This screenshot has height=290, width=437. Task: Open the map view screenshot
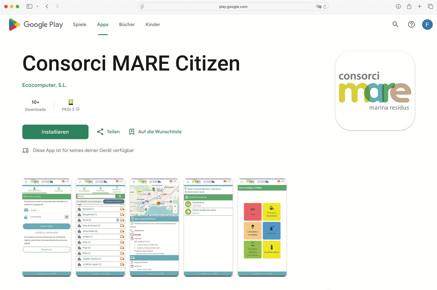click(x=154, y=227)
